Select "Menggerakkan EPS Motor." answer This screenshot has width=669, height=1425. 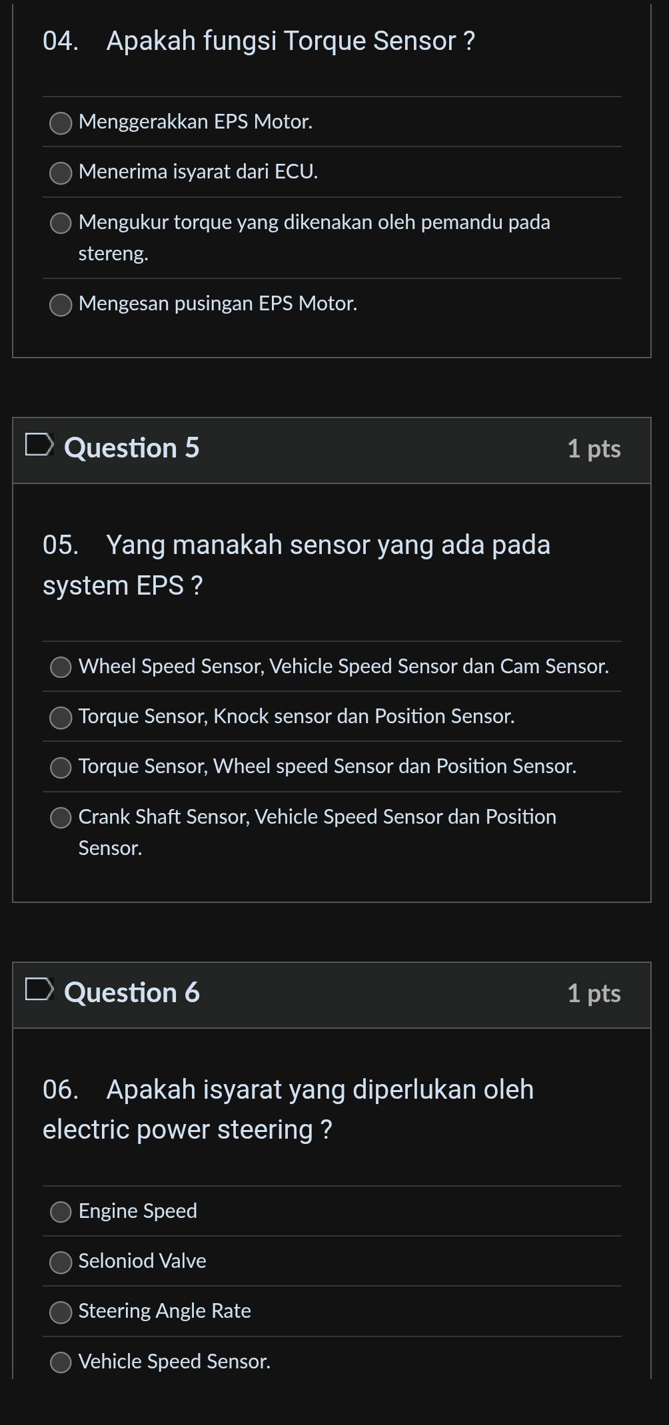coord(61,123)
